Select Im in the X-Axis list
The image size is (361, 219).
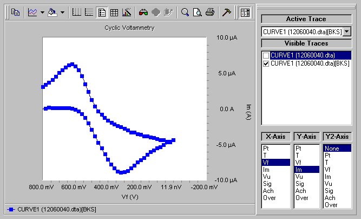[276, 170]
